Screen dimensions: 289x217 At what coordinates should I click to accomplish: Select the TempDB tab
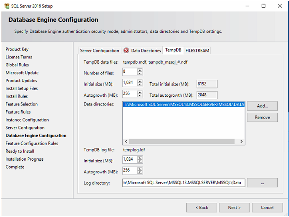coord(173,50)
